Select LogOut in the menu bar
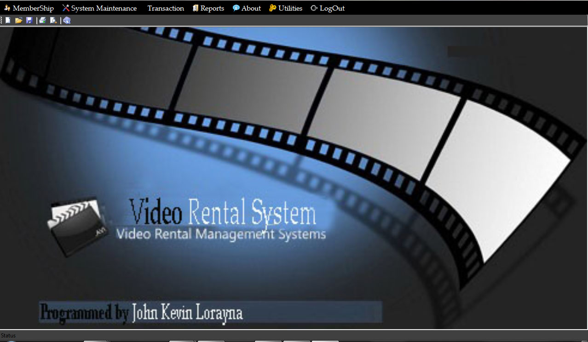This screenshot has height=342, width=588. (x=328, y=8)
